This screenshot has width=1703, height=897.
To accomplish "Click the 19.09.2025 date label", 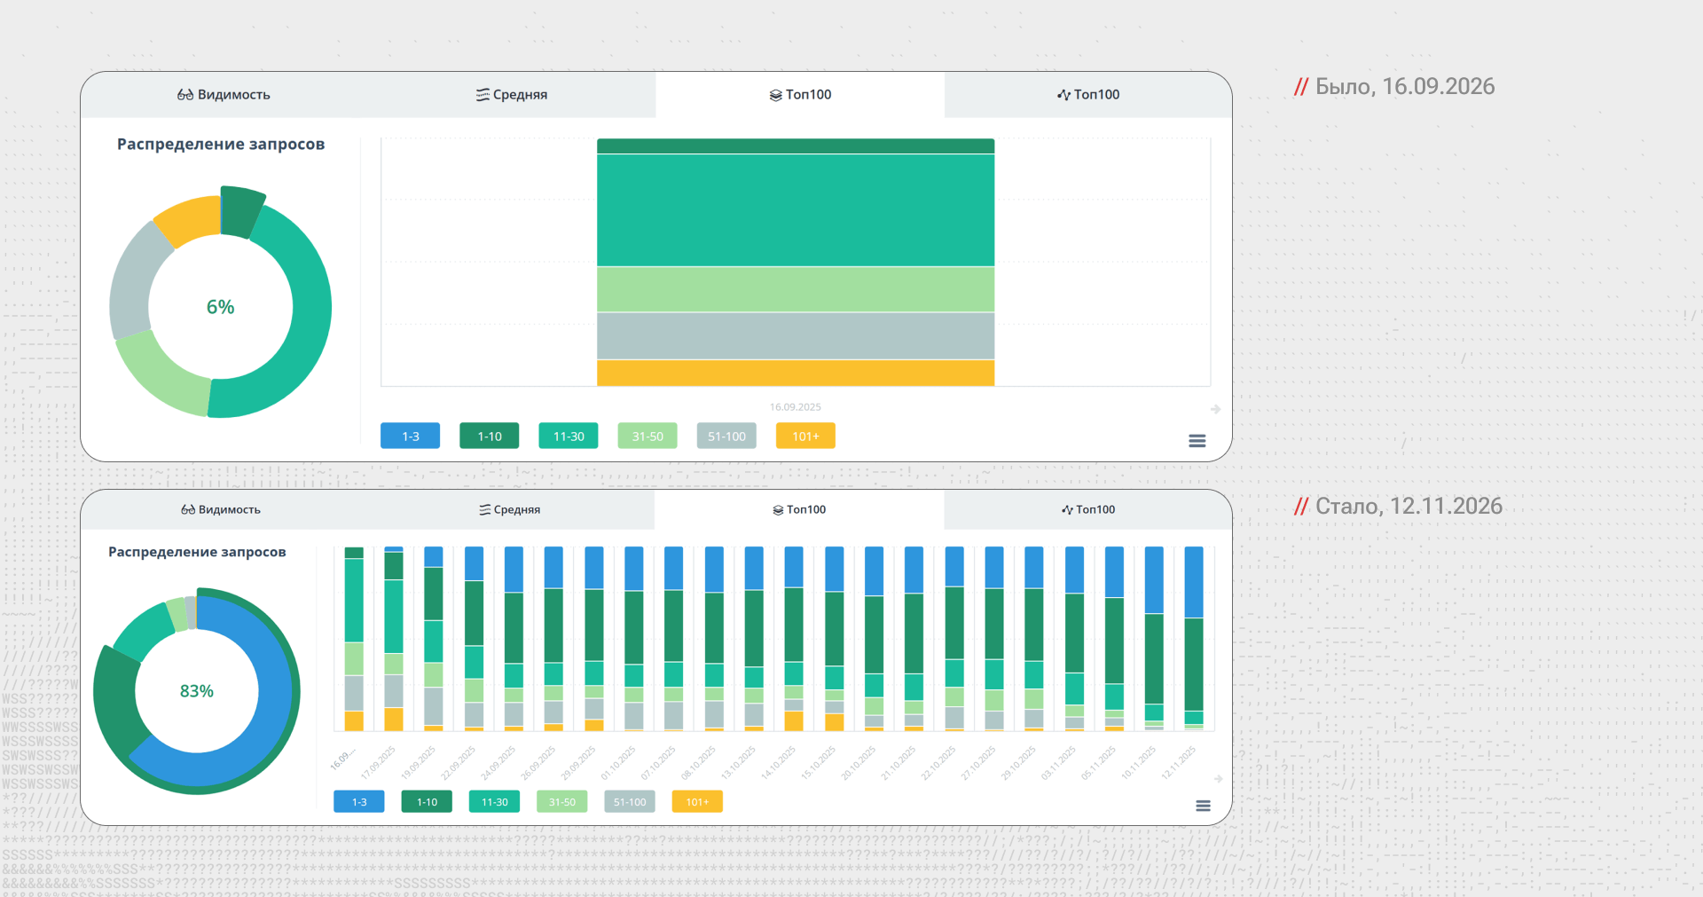I will point(420,762).
